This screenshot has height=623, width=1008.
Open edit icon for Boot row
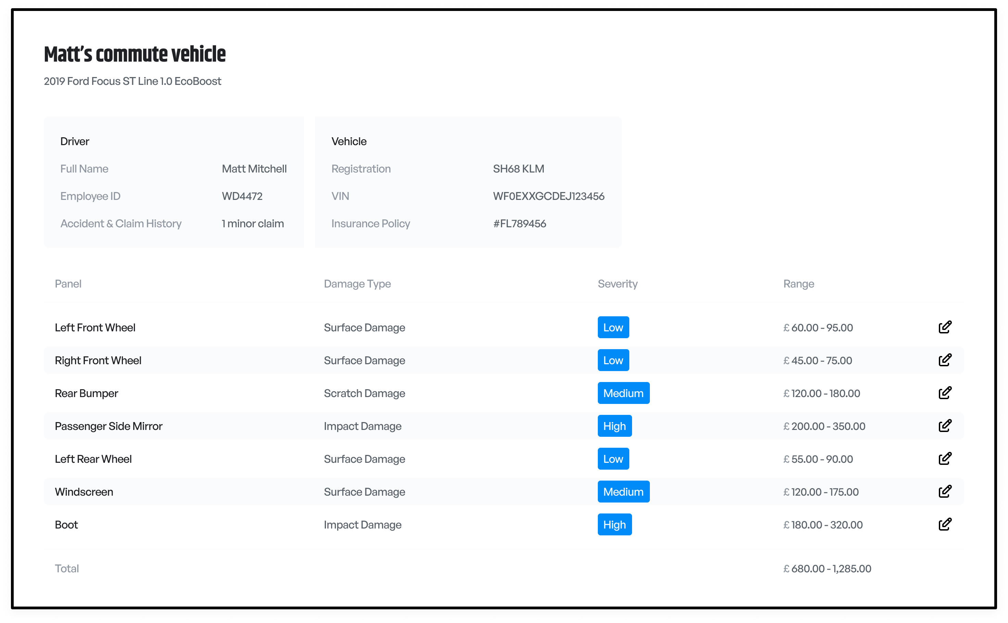[x=945, y=524]
